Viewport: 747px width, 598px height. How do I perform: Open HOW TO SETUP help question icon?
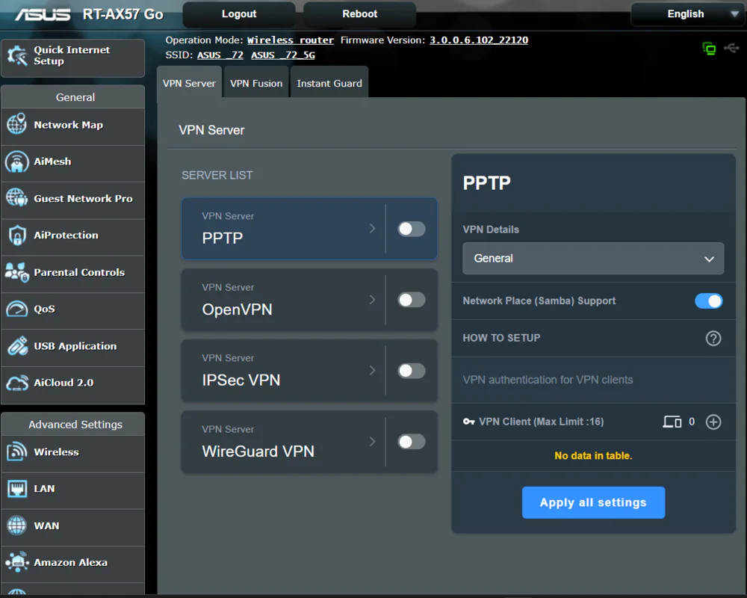[x=713, y=338]
